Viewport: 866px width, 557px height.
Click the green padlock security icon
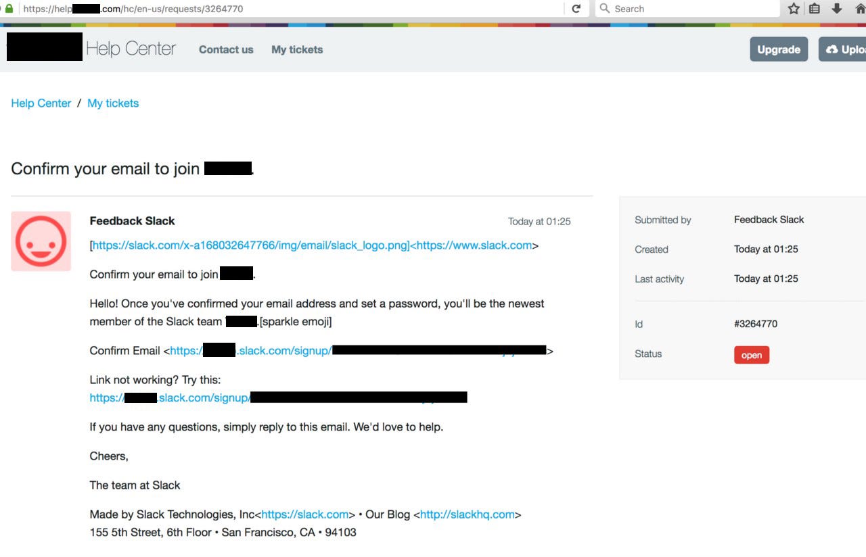[9, 9]
